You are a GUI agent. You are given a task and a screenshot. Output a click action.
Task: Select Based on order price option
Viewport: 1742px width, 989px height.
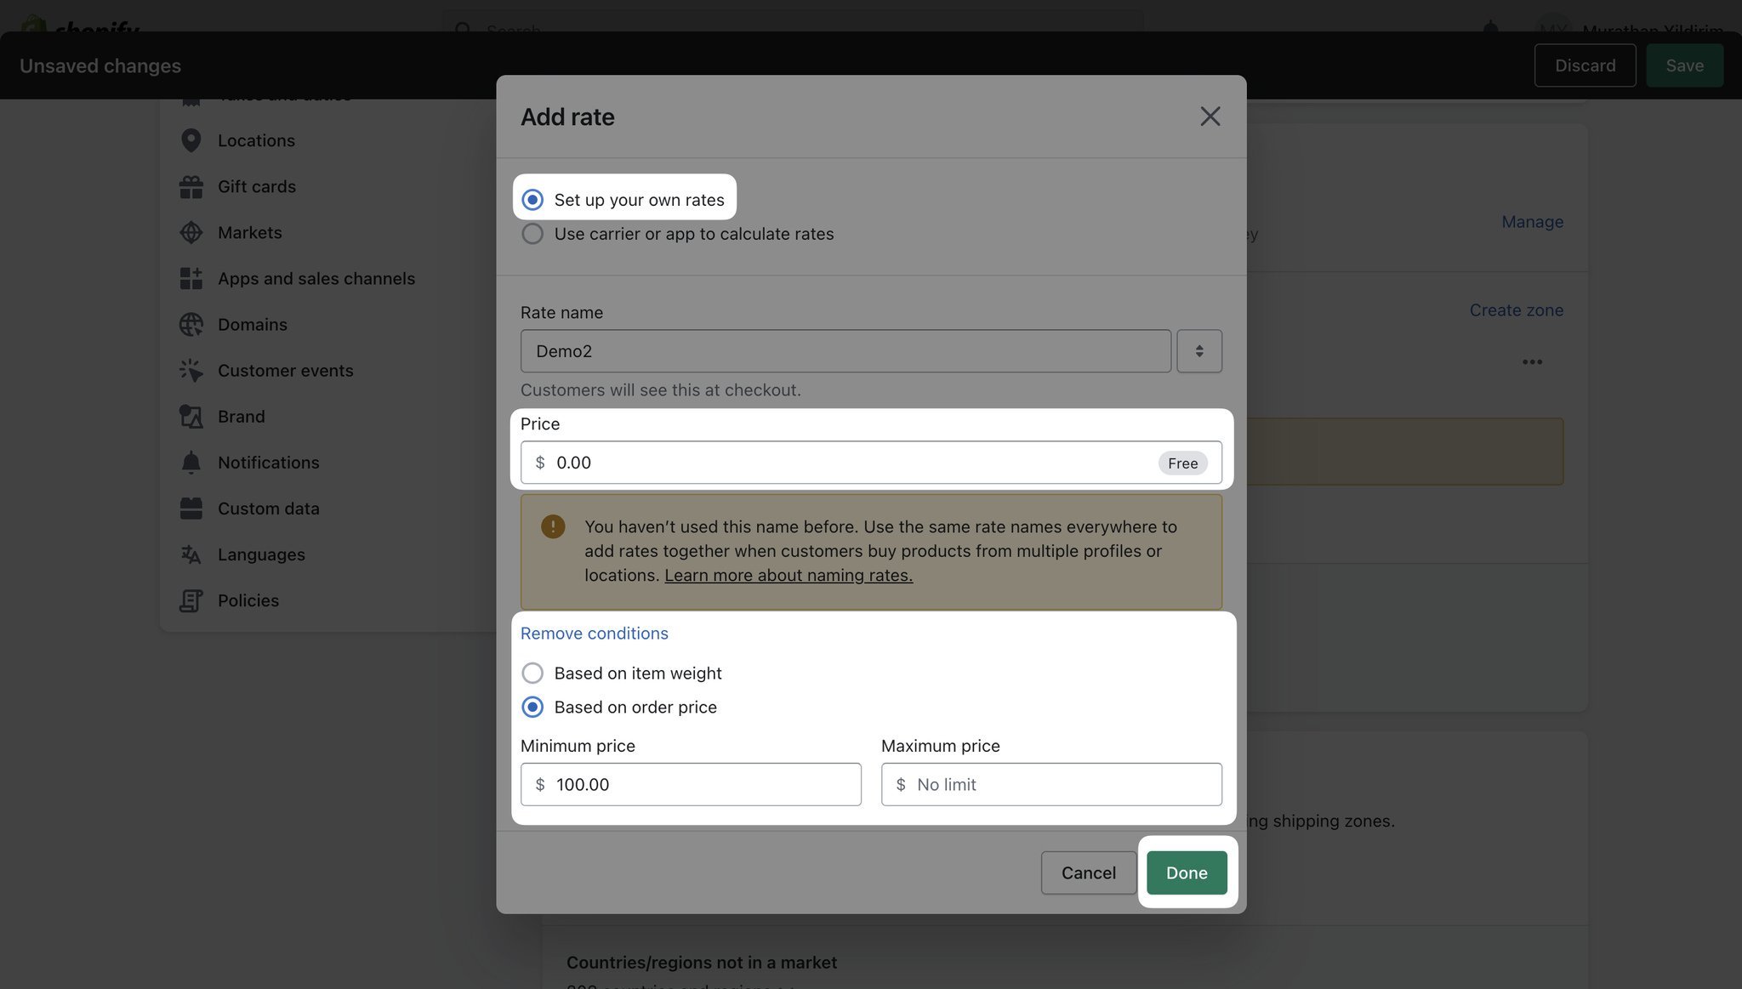(x=532, y=707)
